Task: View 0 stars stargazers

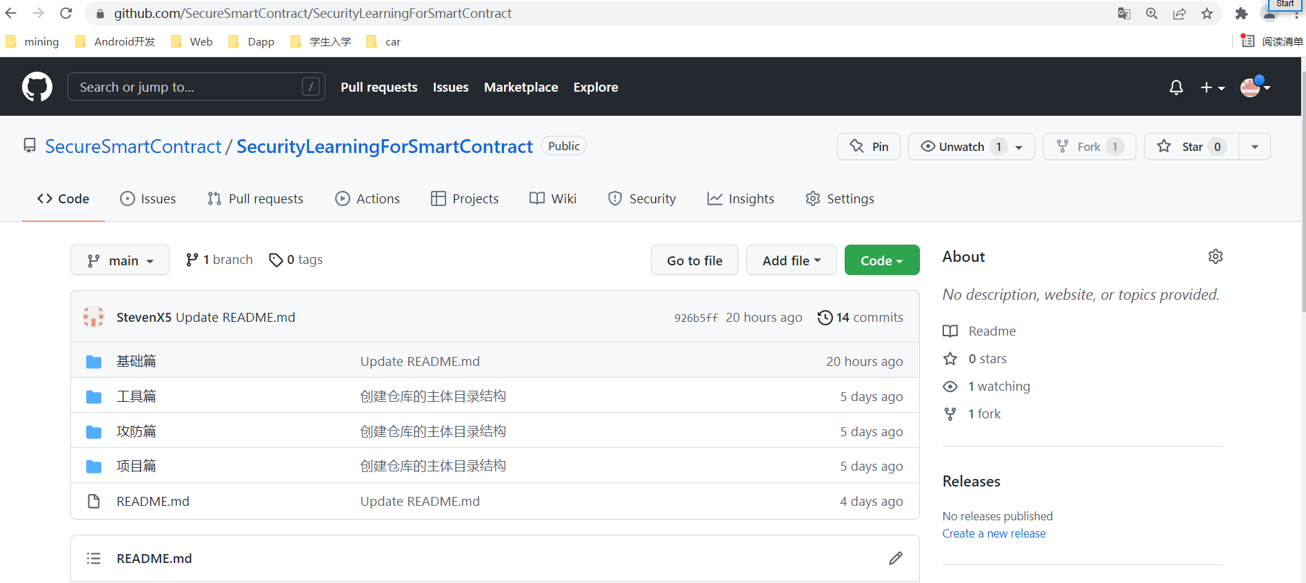Action: (975, 358)
